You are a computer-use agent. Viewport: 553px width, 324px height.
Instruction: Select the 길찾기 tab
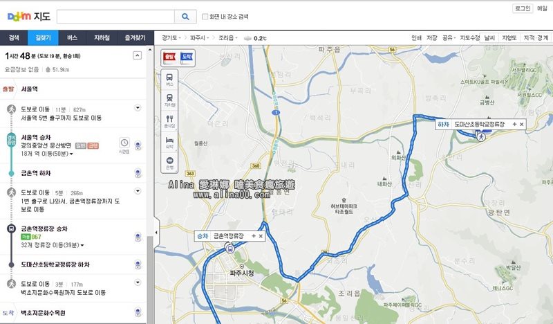coord(43,38)
